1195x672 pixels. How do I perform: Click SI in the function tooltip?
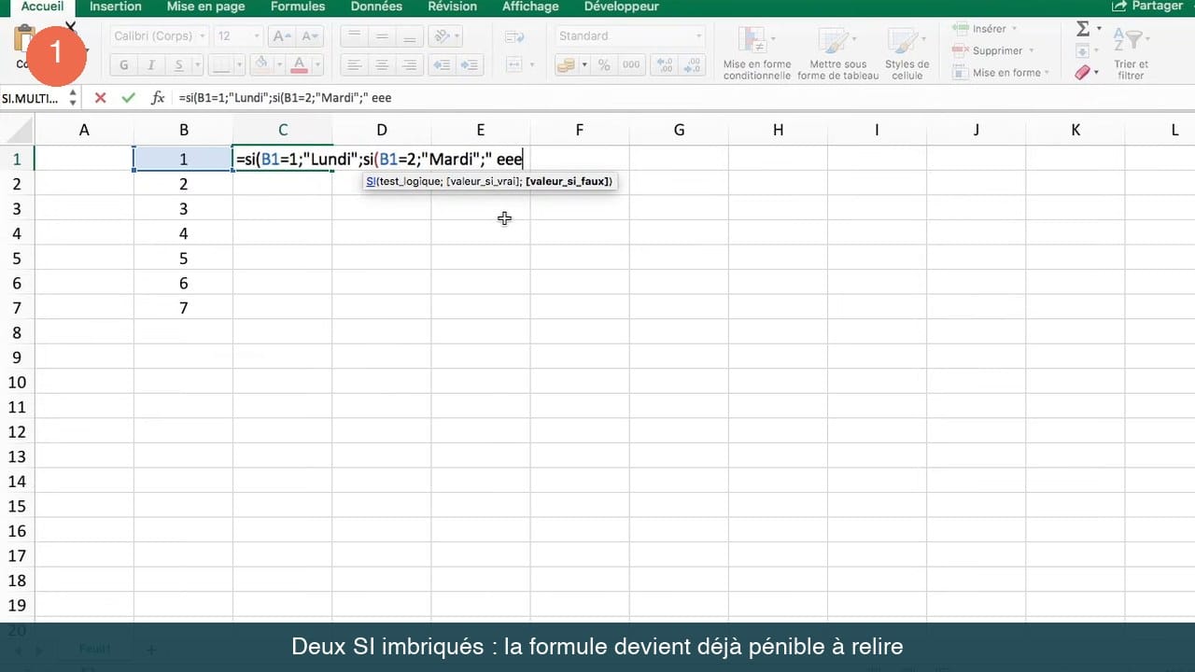click(371, 181)
